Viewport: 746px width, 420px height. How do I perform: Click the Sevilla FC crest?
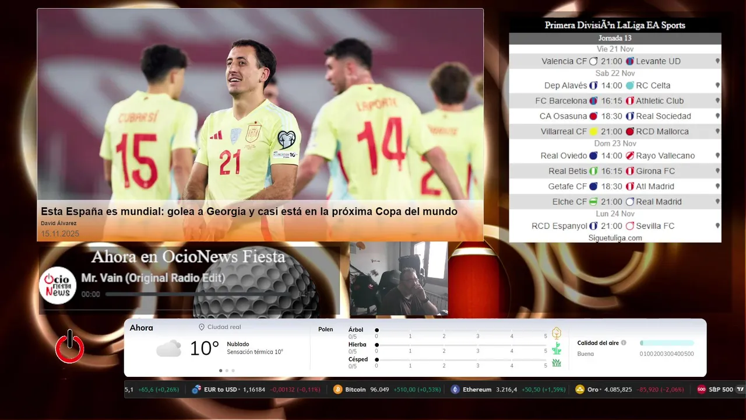point(629,226)
